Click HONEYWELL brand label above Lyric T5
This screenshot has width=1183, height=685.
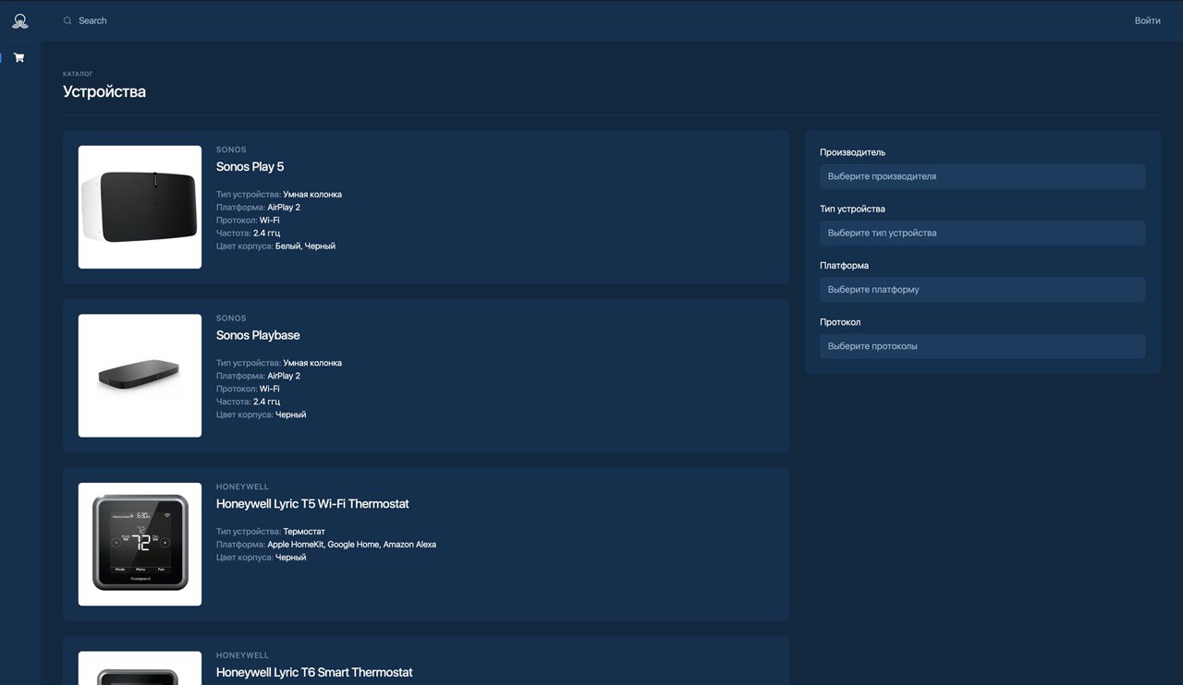(242, 487)
